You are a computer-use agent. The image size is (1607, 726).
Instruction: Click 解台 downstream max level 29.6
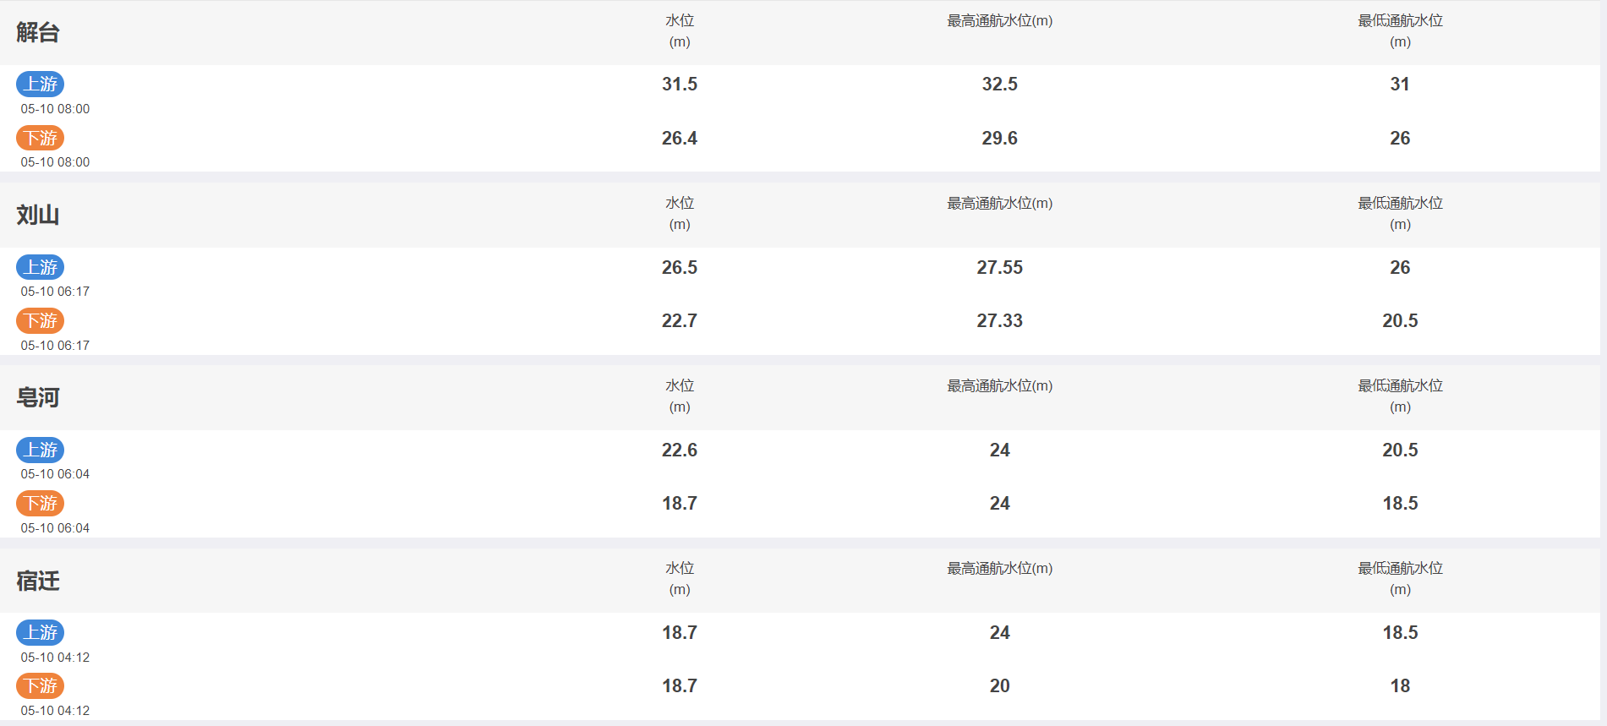tap(1000, 138)
